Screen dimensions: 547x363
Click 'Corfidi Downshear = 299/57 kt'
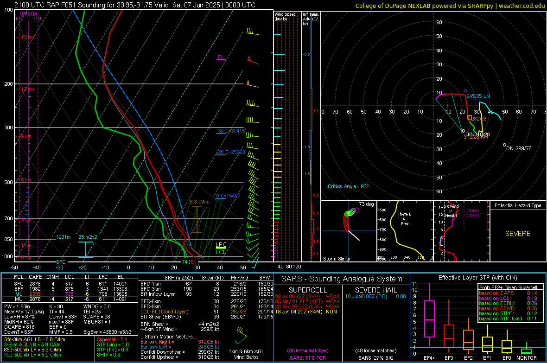[180, 352]
